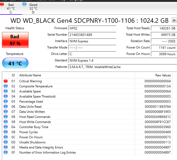Click the Raw Values column header

[x=153, y=75]
